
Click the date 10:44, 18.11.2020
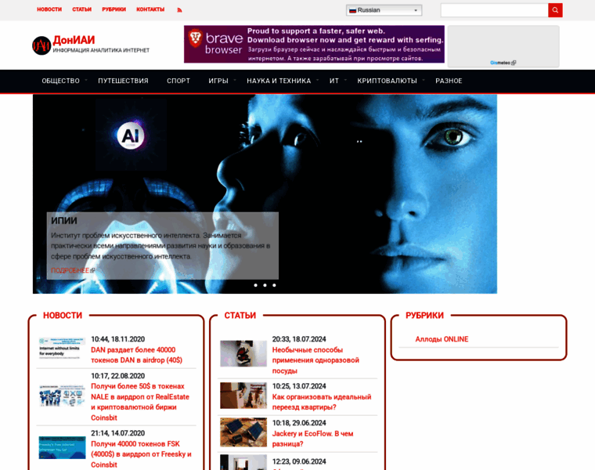(x=117, y=339)
